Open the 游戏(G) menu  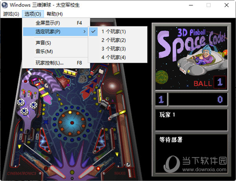(11, 14)
